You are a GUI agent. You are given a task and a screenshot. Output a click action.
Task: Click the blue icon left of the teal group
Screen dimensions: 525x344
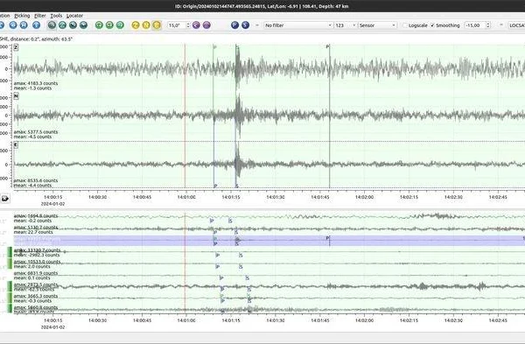click(36, 25)
